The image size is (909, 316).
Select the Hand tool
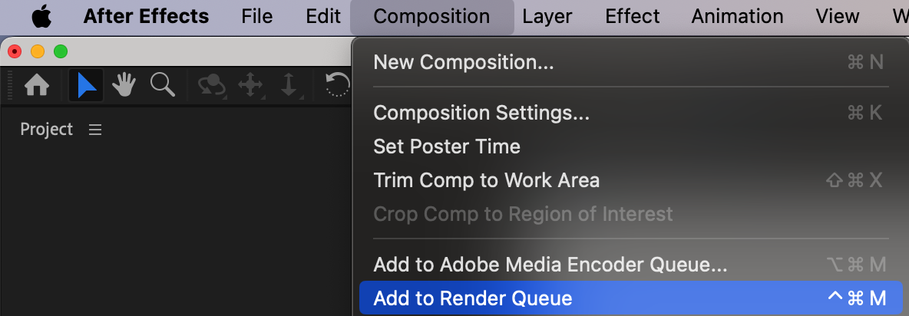pos(124,85)
